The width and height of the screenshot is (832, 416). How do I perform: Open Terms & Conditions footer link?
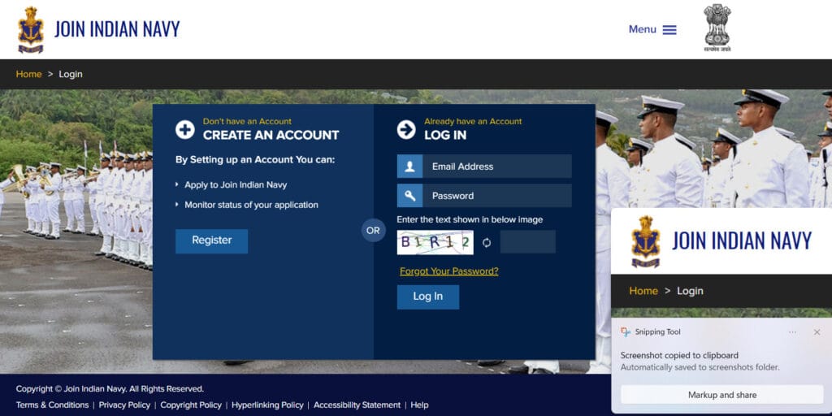click(x=53, y=405)
